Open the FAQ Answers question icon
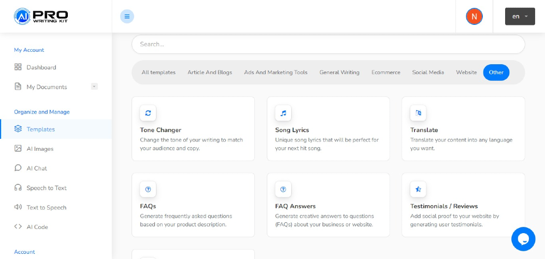This screenshot has width=545, height=259. pyautogui.click(x=283, y=189)
